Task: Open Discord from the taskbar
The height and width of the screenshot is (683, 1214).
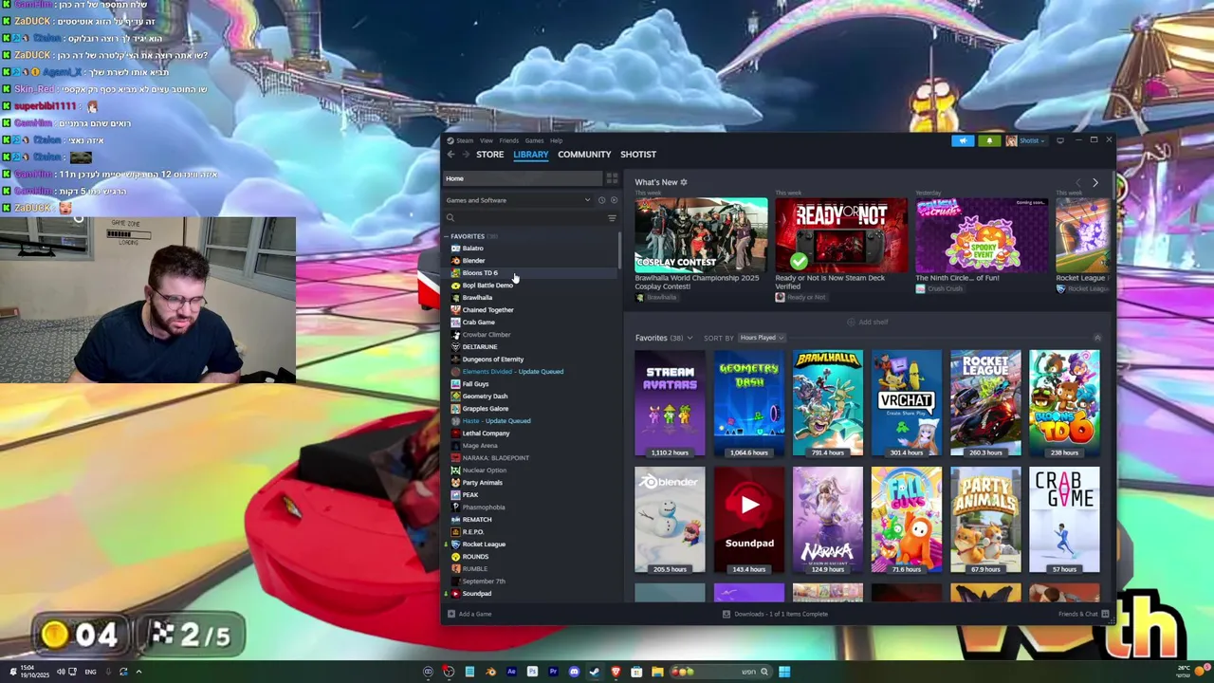Action: [574, 672]
